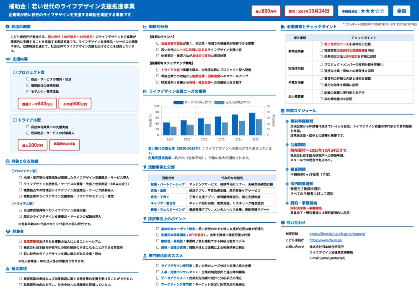Click the lightbulb icon beside 採択率向上のポイント
The image size is (419, 295).
click(x=145, y=219)
